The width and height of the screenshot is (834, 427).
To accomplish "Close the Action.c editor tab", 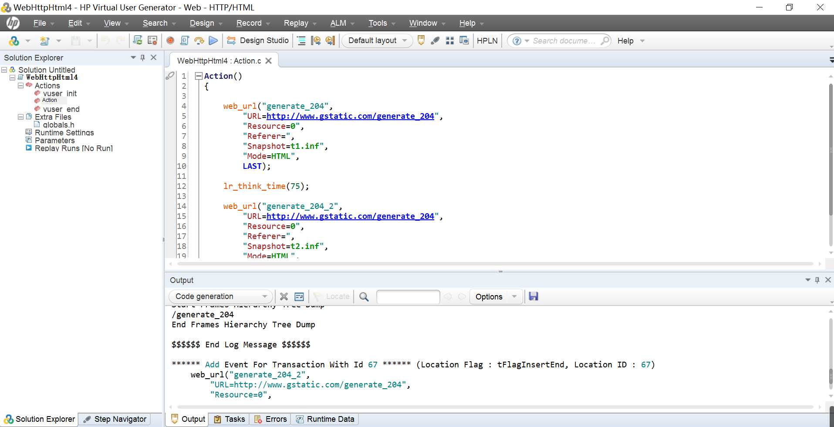I will coord(269,61).
